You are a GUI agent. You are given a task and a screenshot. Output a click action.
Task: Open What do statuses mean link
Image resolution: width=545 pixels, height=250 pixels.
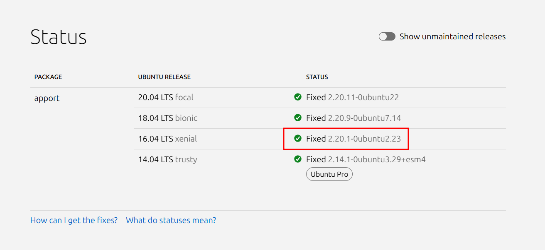[171, 220]
